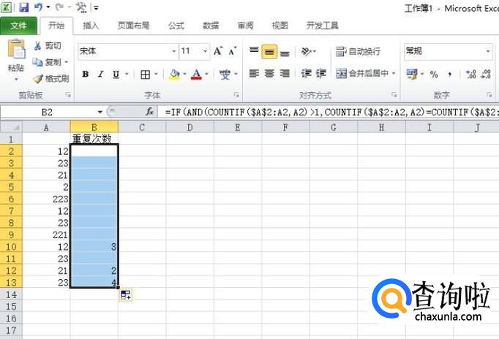Open the 常规 number format dropdown
This screenshot has height=339, width=499.
coord(488,51)
